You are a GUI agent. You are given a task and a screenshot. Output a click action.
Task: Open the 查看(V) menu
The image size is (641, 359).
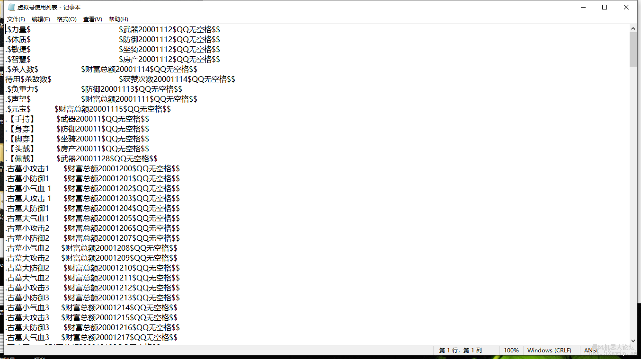point(92,19)
